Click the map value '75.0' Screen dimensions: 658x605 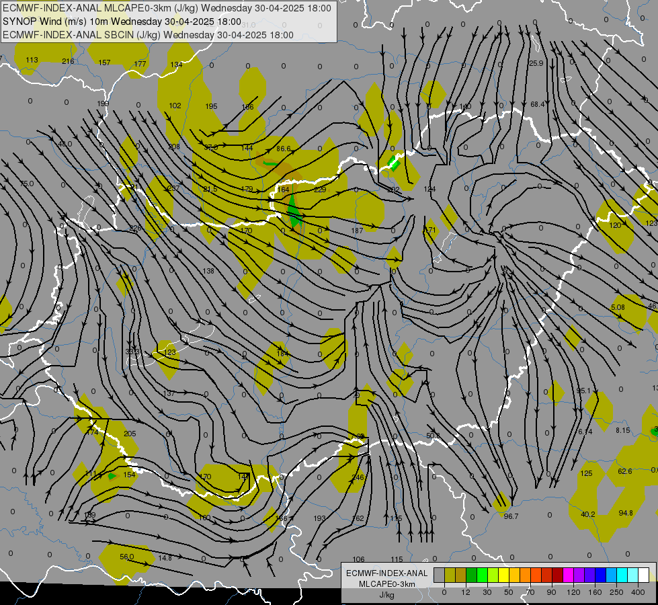(27, 184)
